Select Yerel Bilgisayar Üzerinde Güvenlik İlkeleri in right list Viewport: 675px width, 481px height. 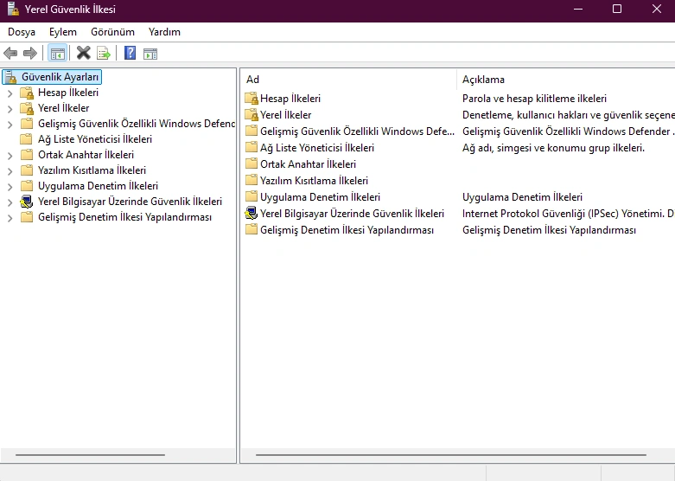pos(352,214)
